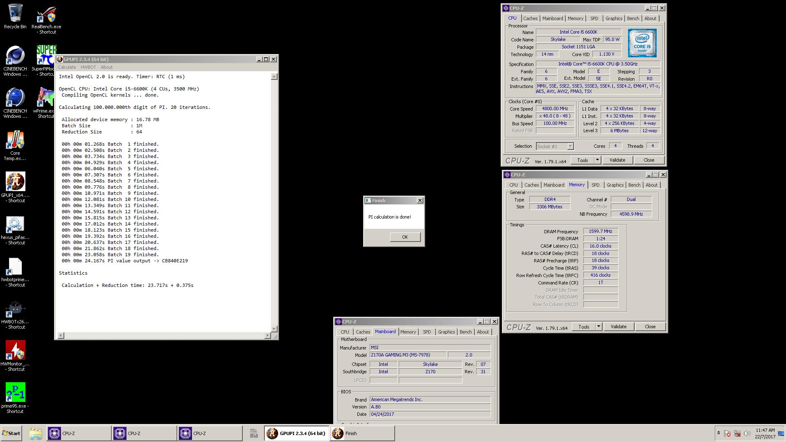Click Validate in CPU tab window
Screen dimensions: 786x442
(617, 160)
